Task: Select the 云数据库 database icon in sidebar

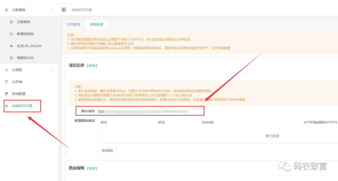Action: point(12,22)
